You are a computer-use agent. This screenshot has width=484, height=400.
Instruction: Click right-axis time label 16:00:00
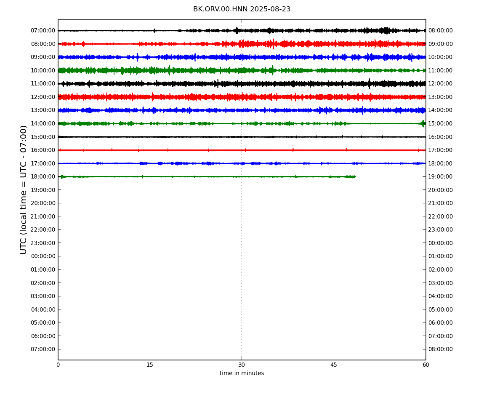click(441, 137)
